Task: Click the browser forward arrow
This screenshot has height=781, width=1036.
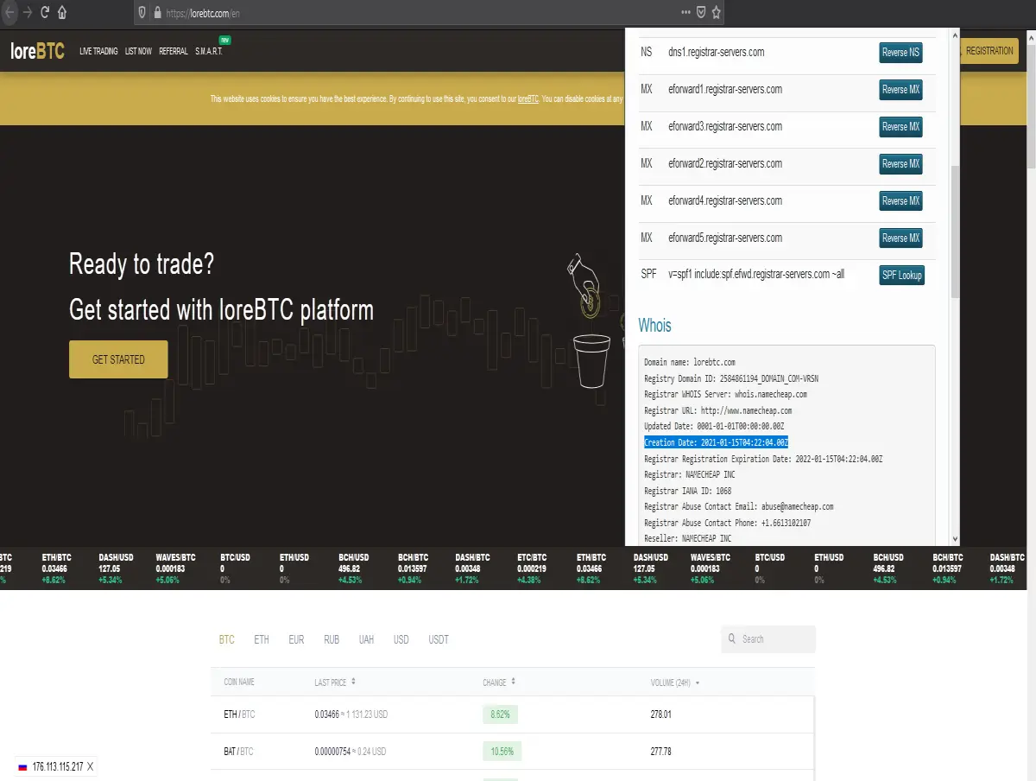Action: [27, 13]
